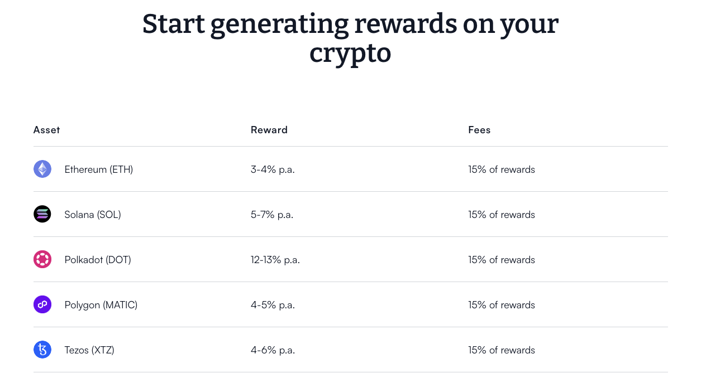This screenshot has height=383, width=706.
Task: Click the Reward column header
Action: click(269, 130)
